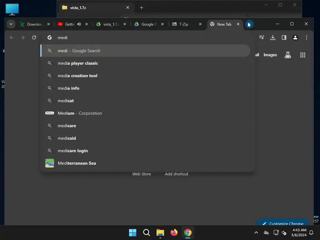Close the vista_1.7z Chrome tab
The image size is (320, 240).
click(x=124, y=24)
